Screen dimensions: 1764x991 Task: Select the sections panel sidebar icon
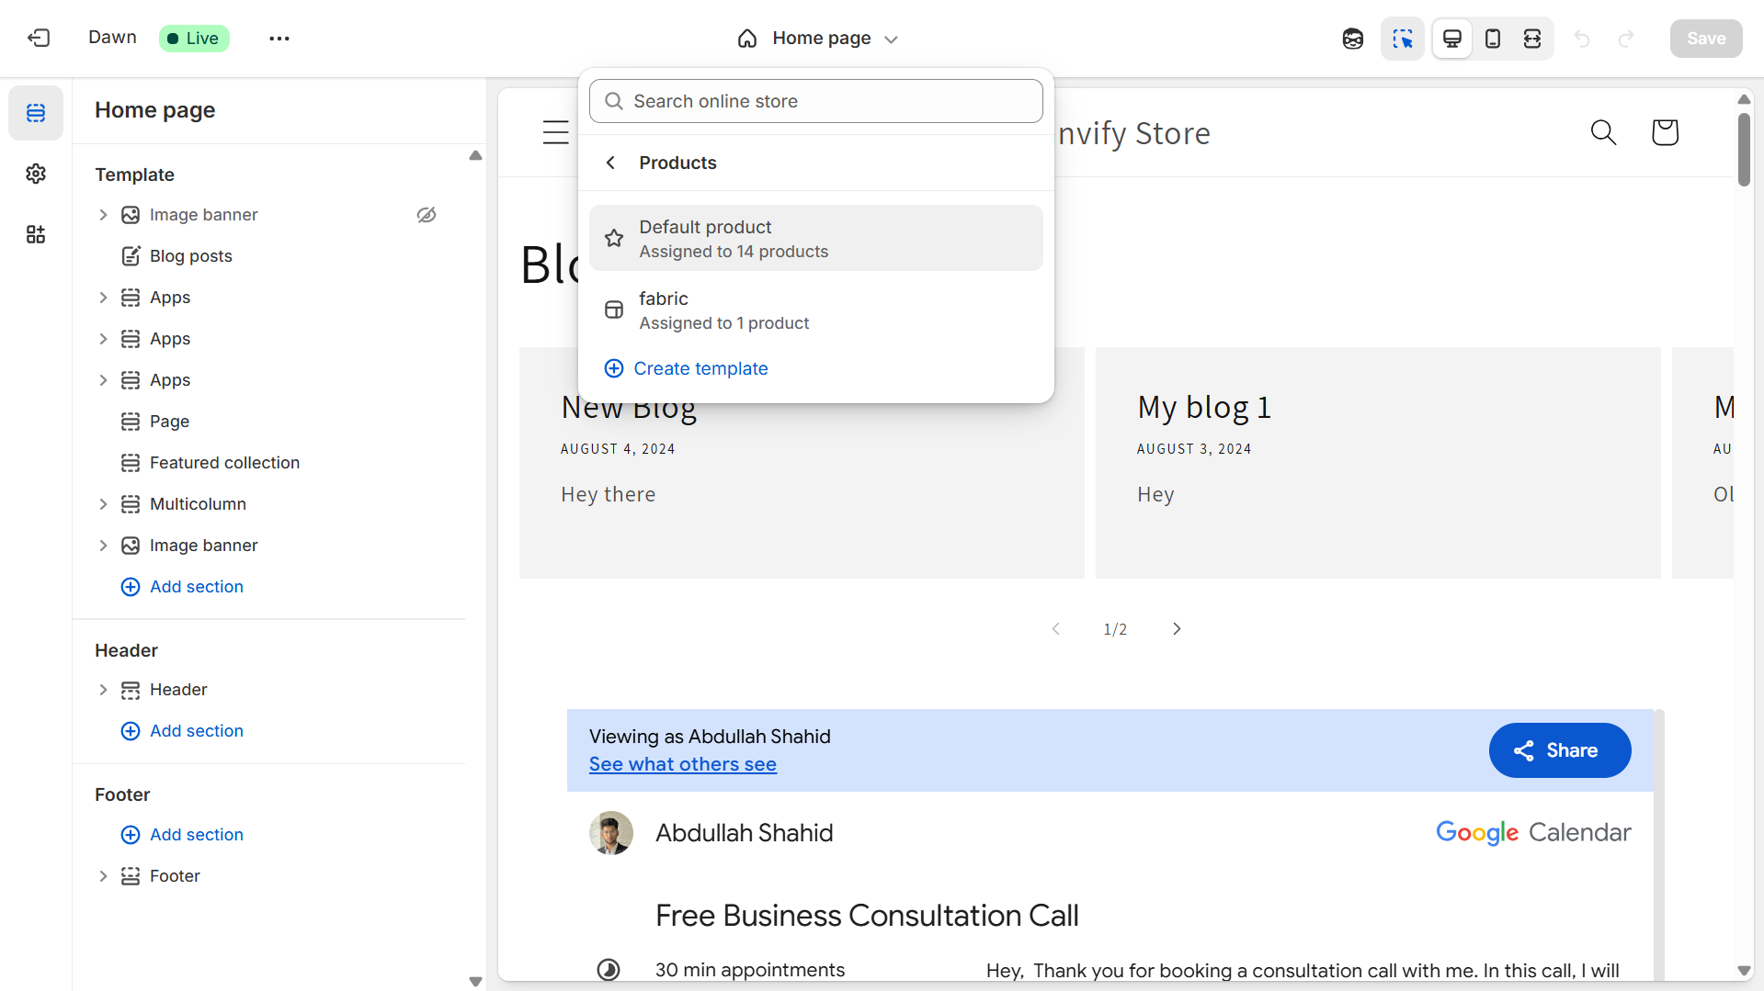coord(36,113)
